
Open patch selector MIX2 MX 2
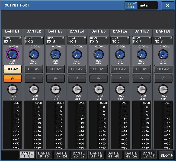point(34,40)
